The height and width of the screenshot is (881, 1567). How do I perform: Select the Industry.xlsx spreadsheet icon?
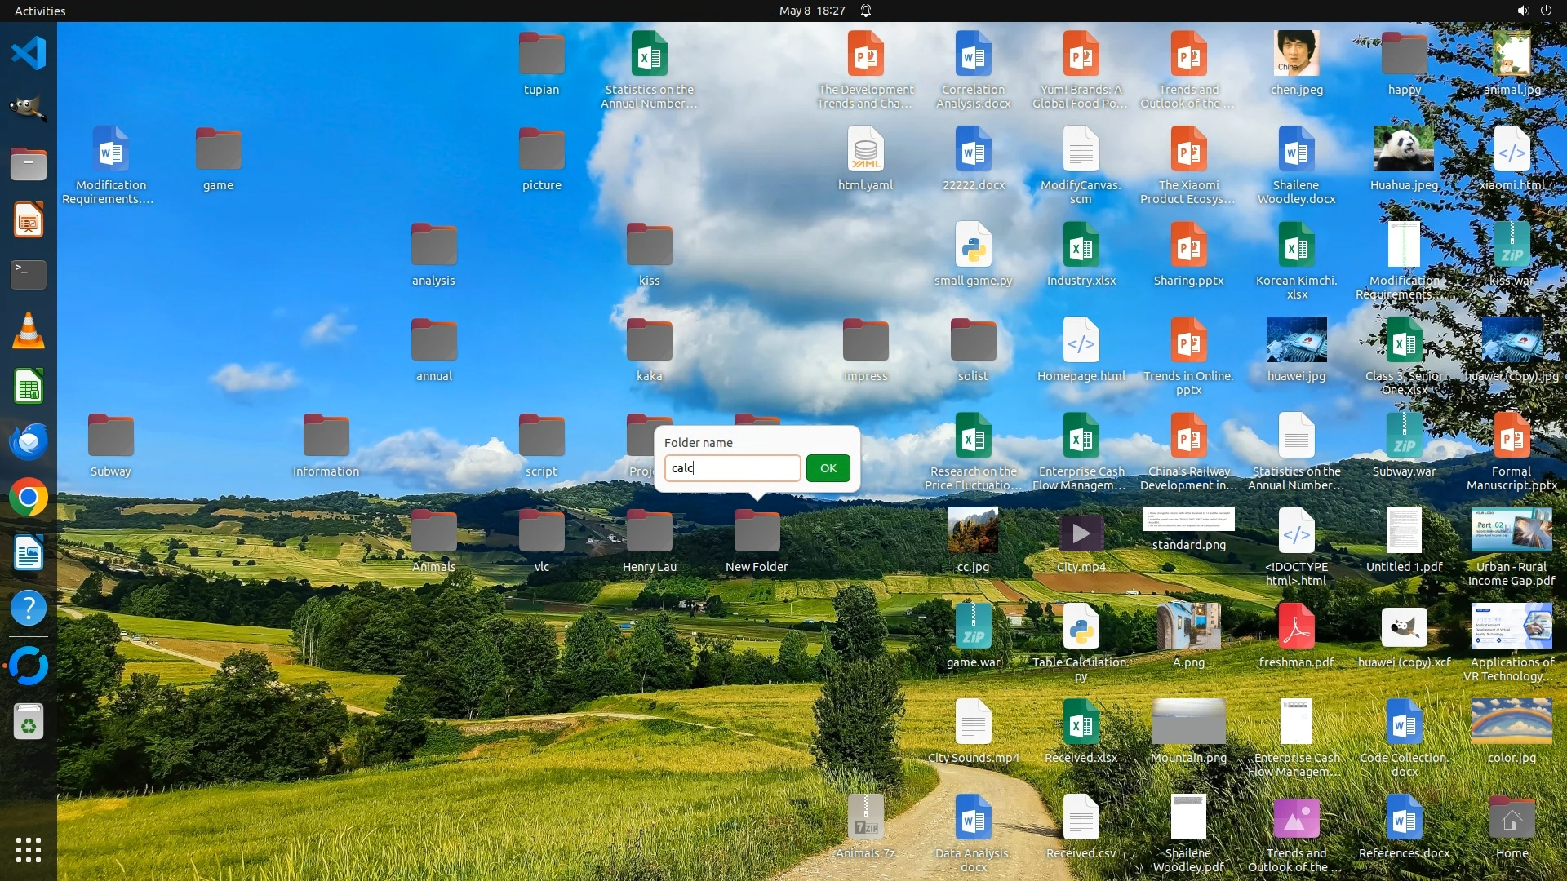(x=1081, y=246)
